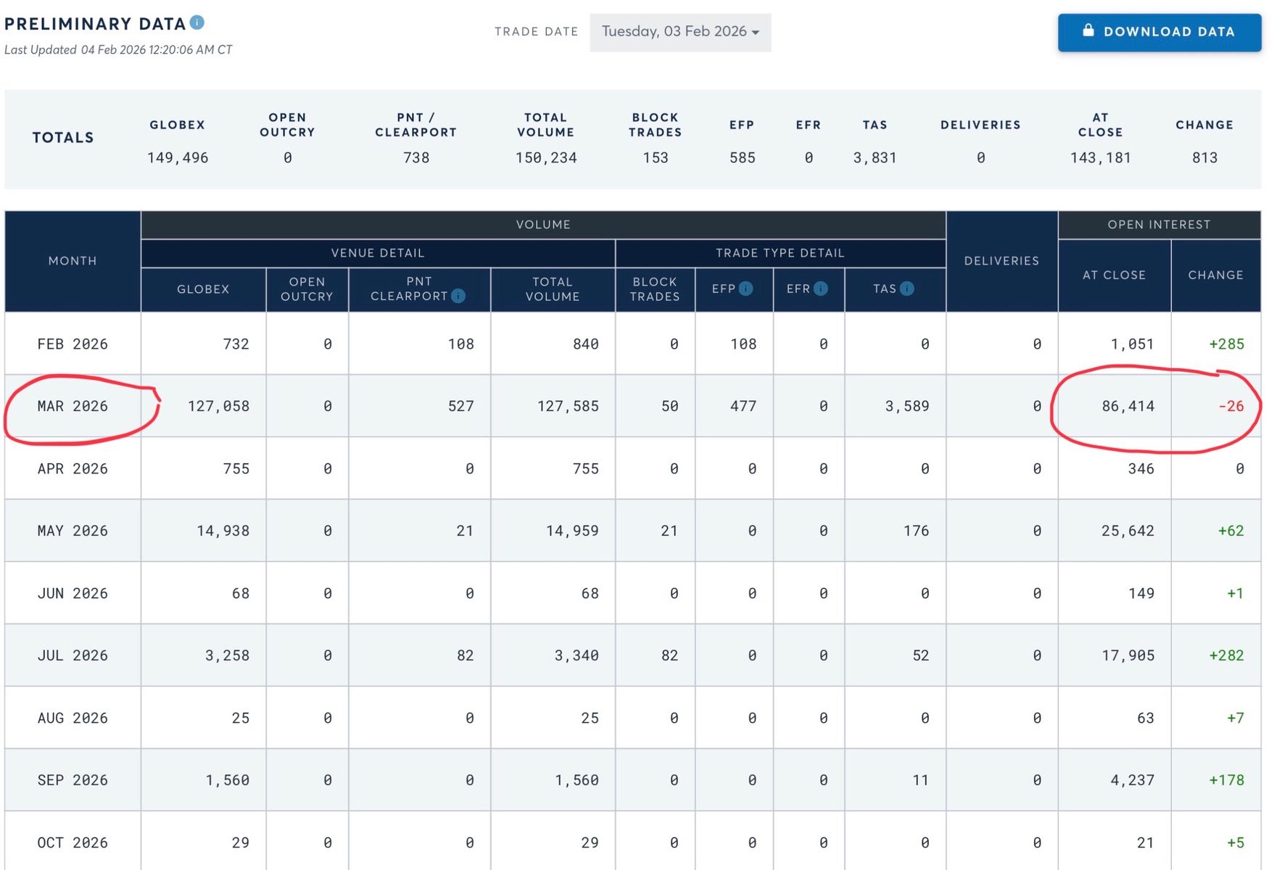Click the Download Data button
Screen dimensions: 1277x870
point(1159,32)
